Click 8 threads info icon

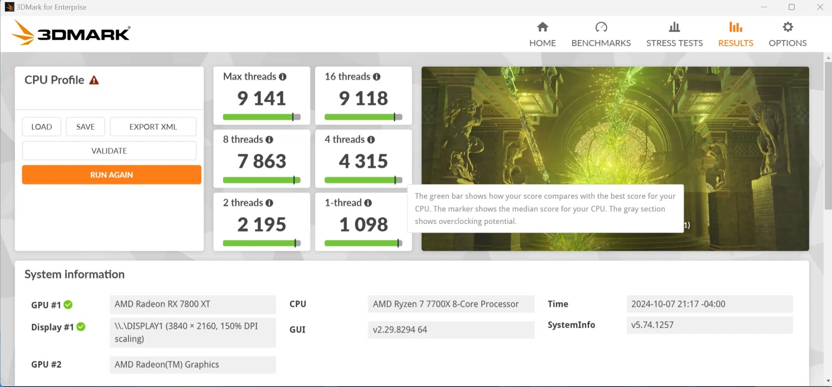point(269,140)
